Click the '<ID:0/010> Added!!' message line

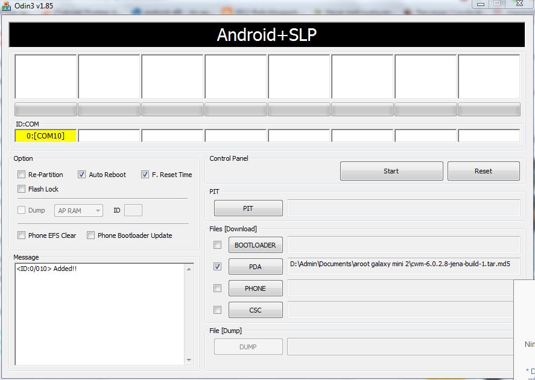tap(46, 269)
